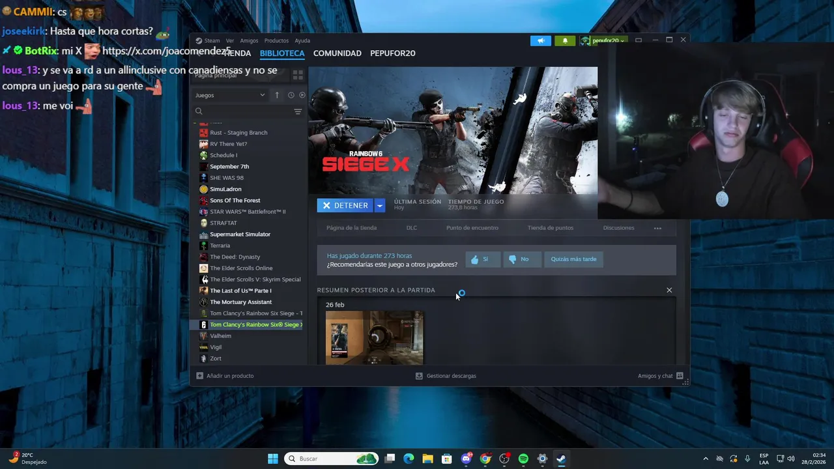The width and height of the screenshot is (834, 469).
Task: Dismiss the Resumen posterior a la partida
Action: click(669, 290)
